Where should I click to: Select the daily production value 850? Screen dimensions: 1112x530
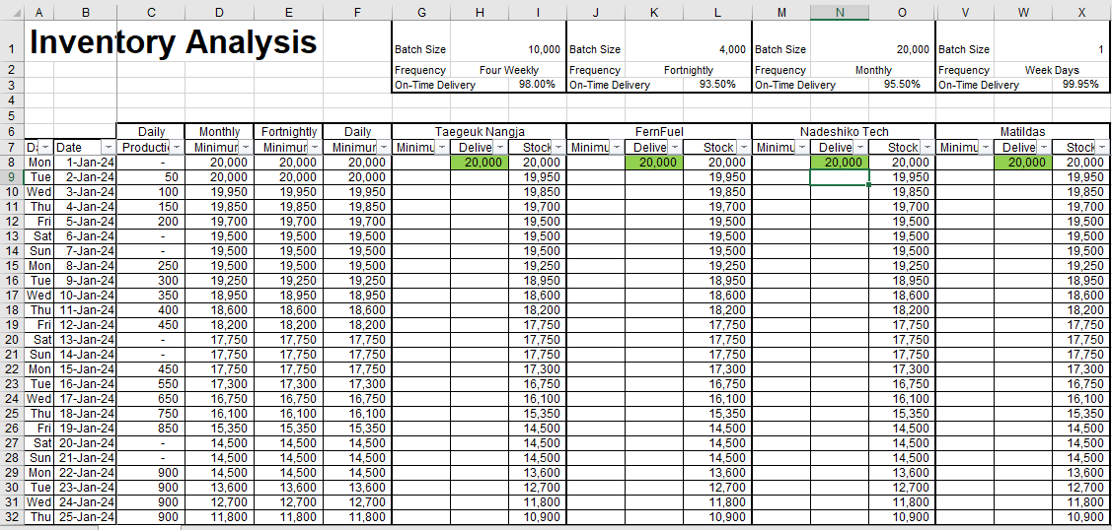click(151, 429)
